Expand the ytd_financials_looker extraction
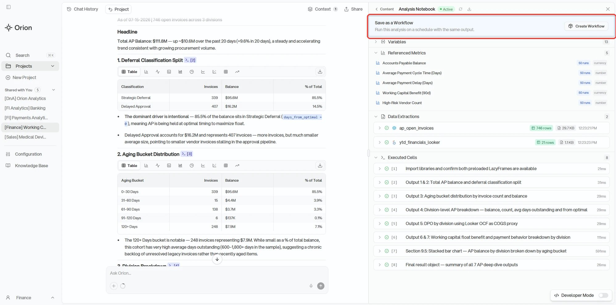 pyautogui.click(x=380, y=142)
